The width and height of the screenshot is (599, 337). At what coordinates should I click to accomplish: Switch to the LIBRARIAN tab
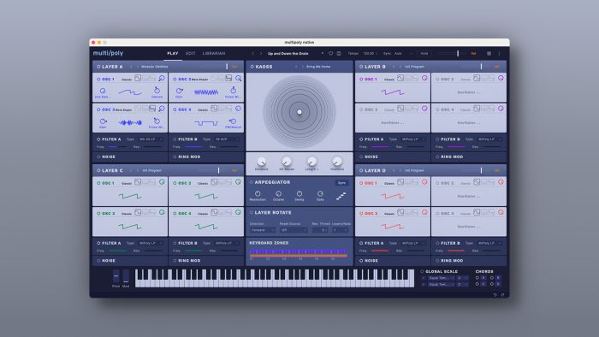point(214,53)
